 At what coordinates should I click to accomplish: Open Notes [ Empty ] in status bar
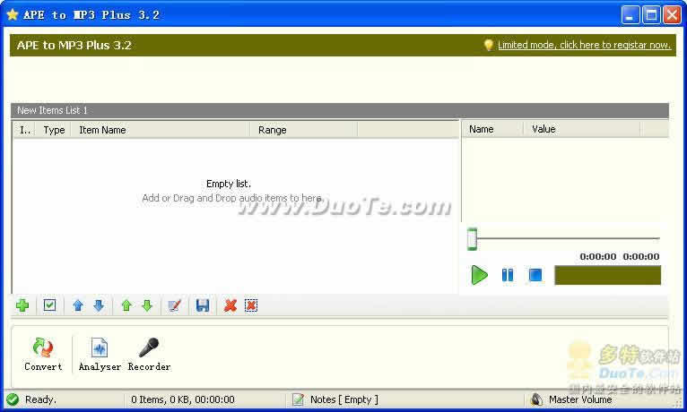click(x=343, y=399)
